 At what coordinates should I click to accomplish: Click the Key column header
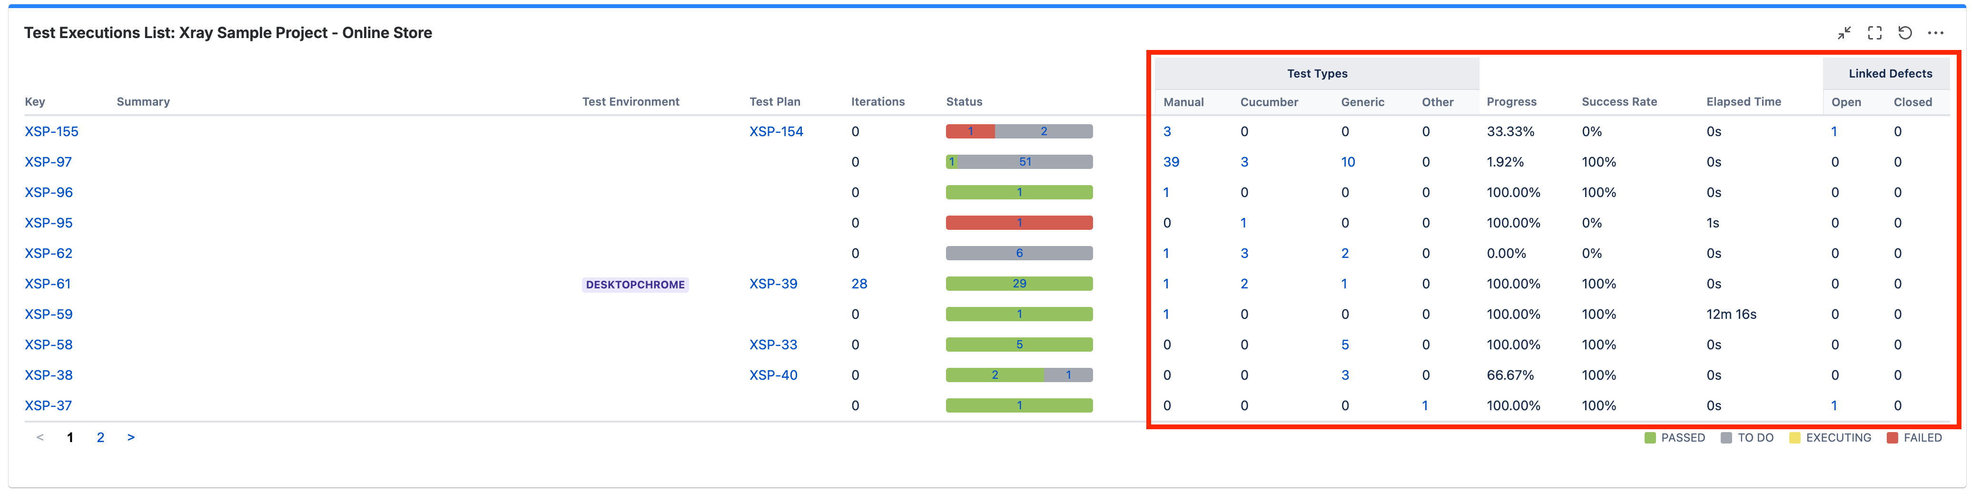(x=35, y=102)
